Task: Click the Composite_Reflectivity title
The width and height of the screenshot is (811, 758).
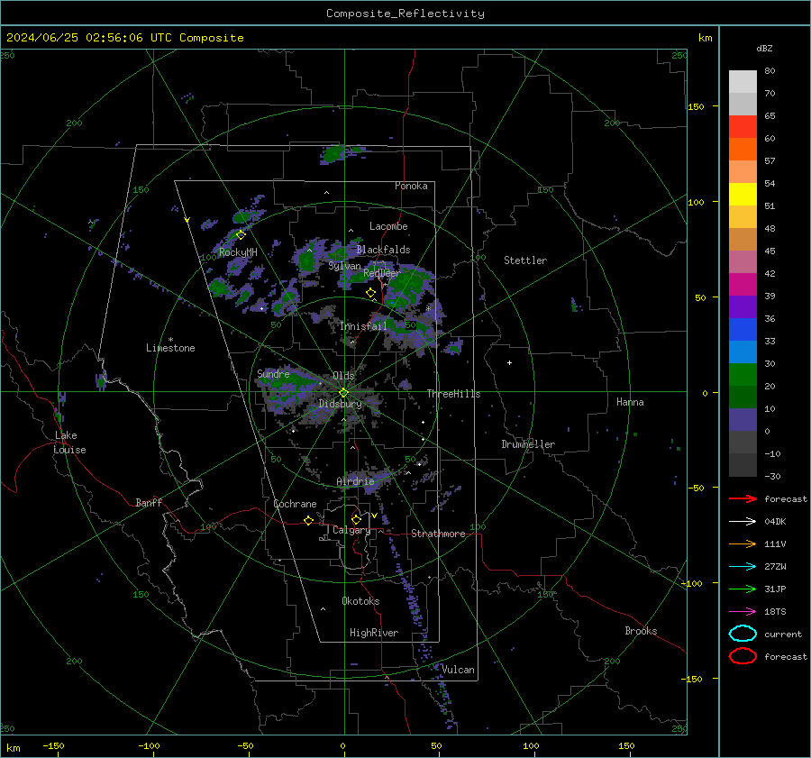Action: (x=405, y=14)
